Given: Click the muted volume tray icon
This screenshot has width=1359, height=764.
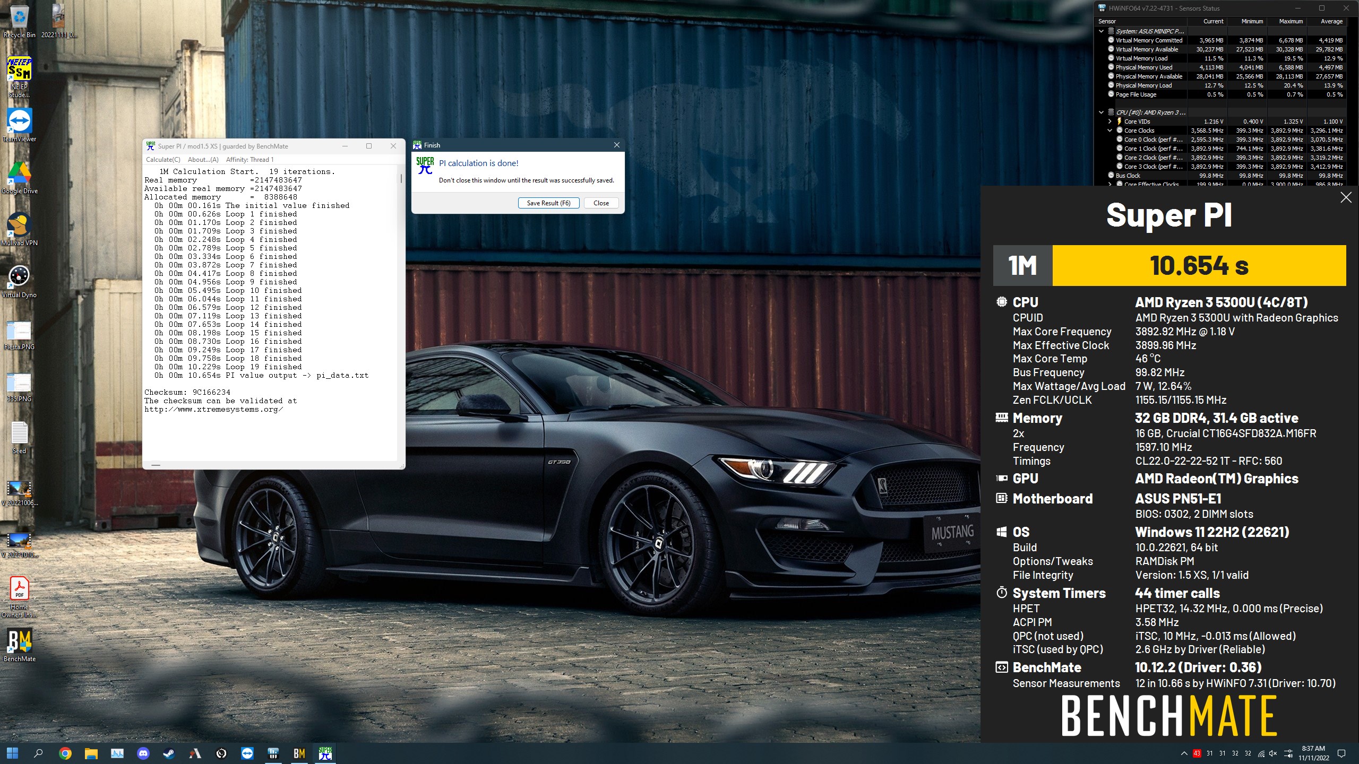Looking at the screenshot, I should (x=1273, y=753).
